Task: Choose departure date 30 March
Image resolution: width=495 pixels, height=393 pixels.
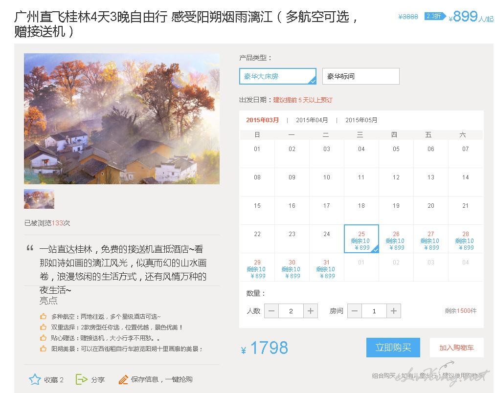Action: pos(292,267)
